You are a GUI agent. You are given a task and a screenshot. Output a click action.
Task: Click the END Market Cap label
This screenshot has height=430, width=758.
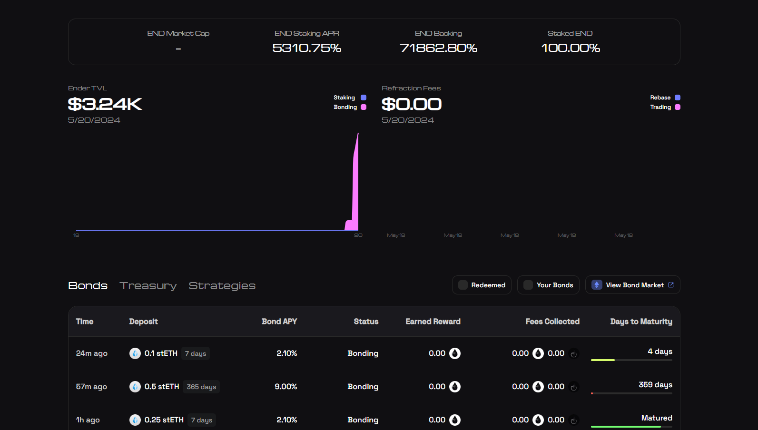[x=178, y=33]
